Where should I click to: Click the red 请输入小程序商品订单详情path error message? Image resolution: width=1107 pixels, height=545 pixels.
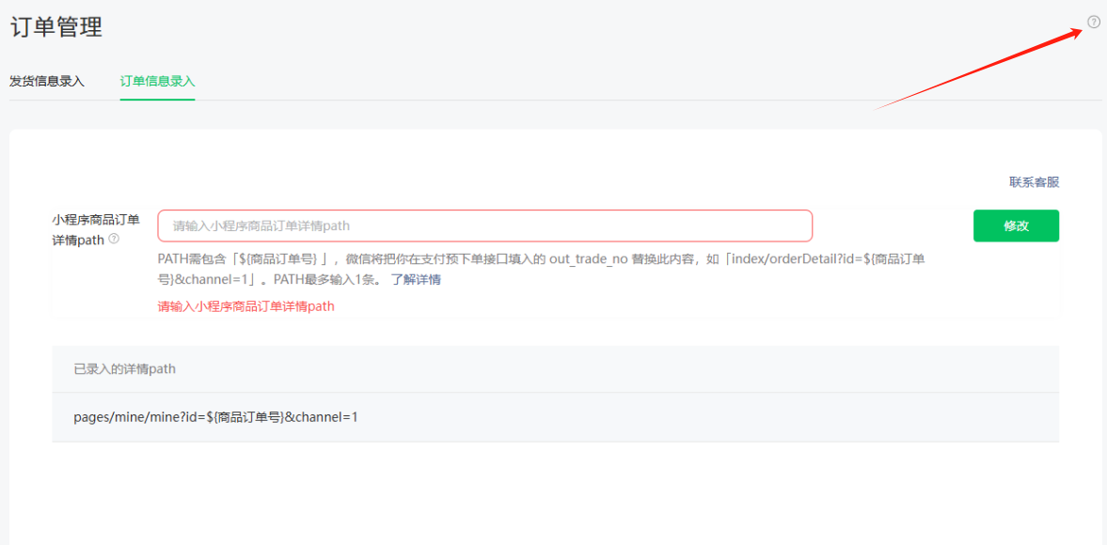[x=245, y=306]
